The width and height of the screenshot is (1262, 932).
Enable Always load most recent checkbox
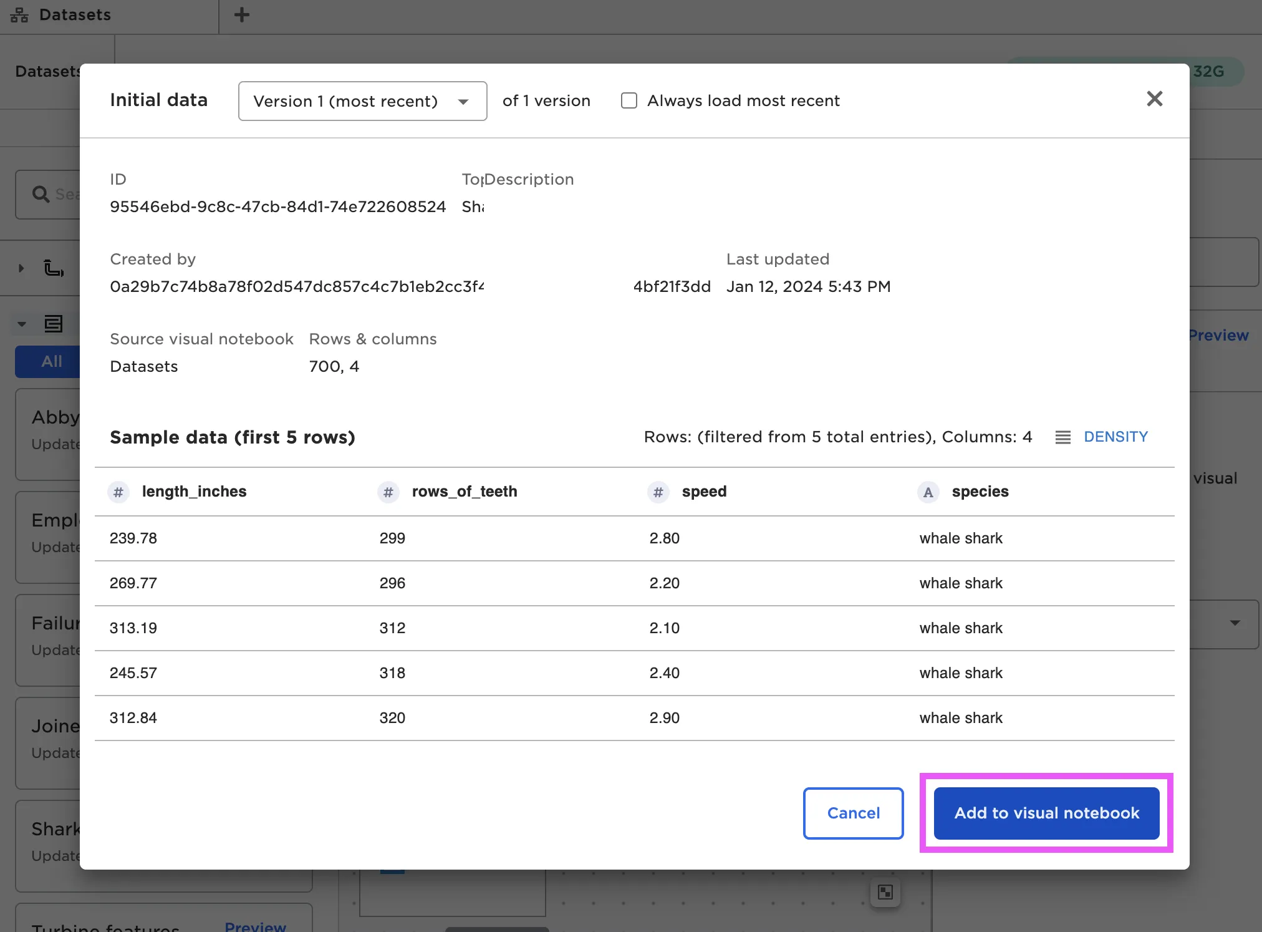pos(629,100)
